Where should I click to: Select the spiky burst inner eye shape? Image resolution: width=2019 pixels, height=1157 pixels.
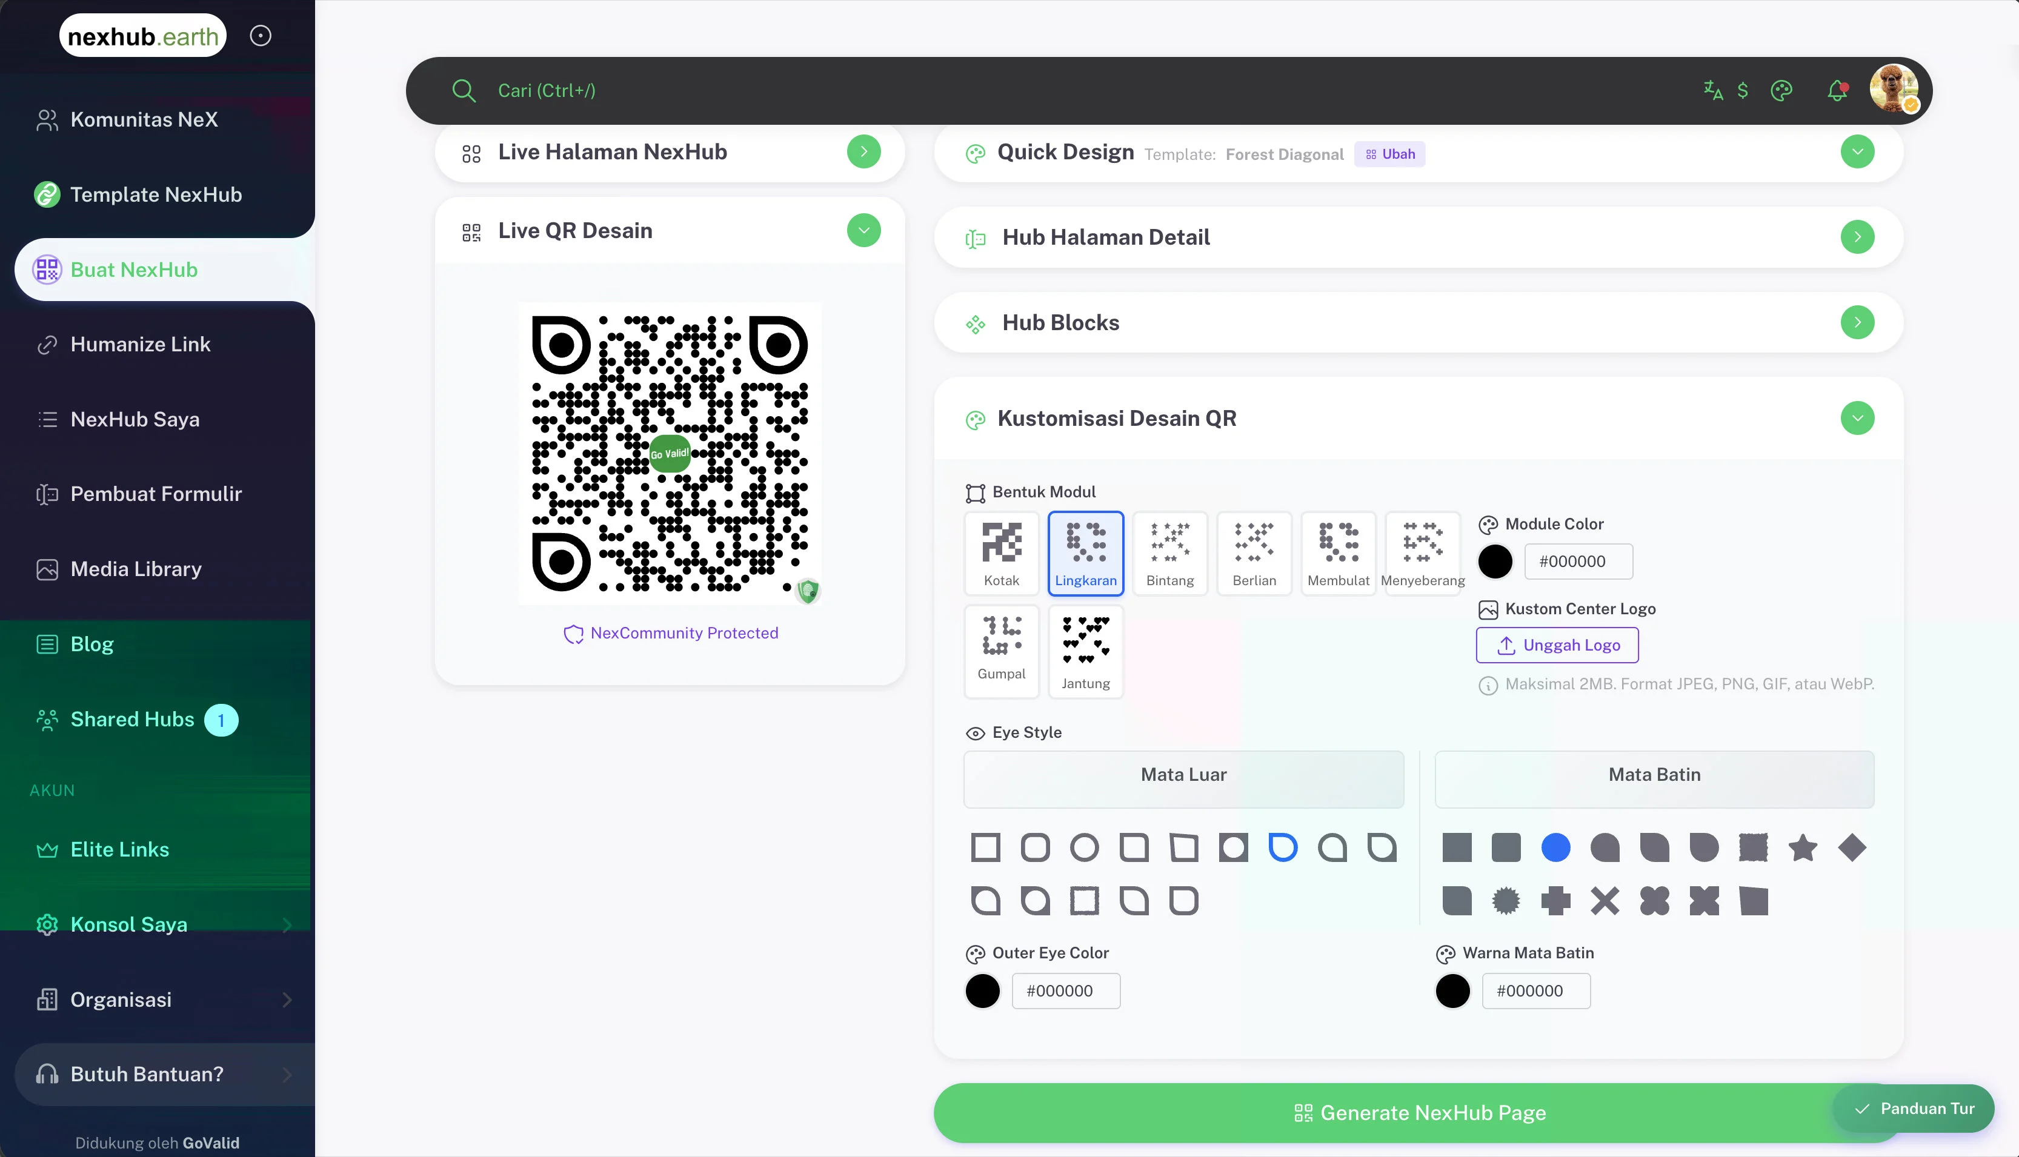pyautogui.click(x=1506, y=901)
